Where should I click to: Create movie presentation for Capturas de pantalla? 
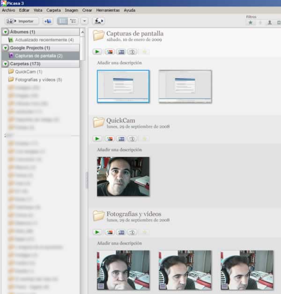pyautogui.click(x=121, y=52)
